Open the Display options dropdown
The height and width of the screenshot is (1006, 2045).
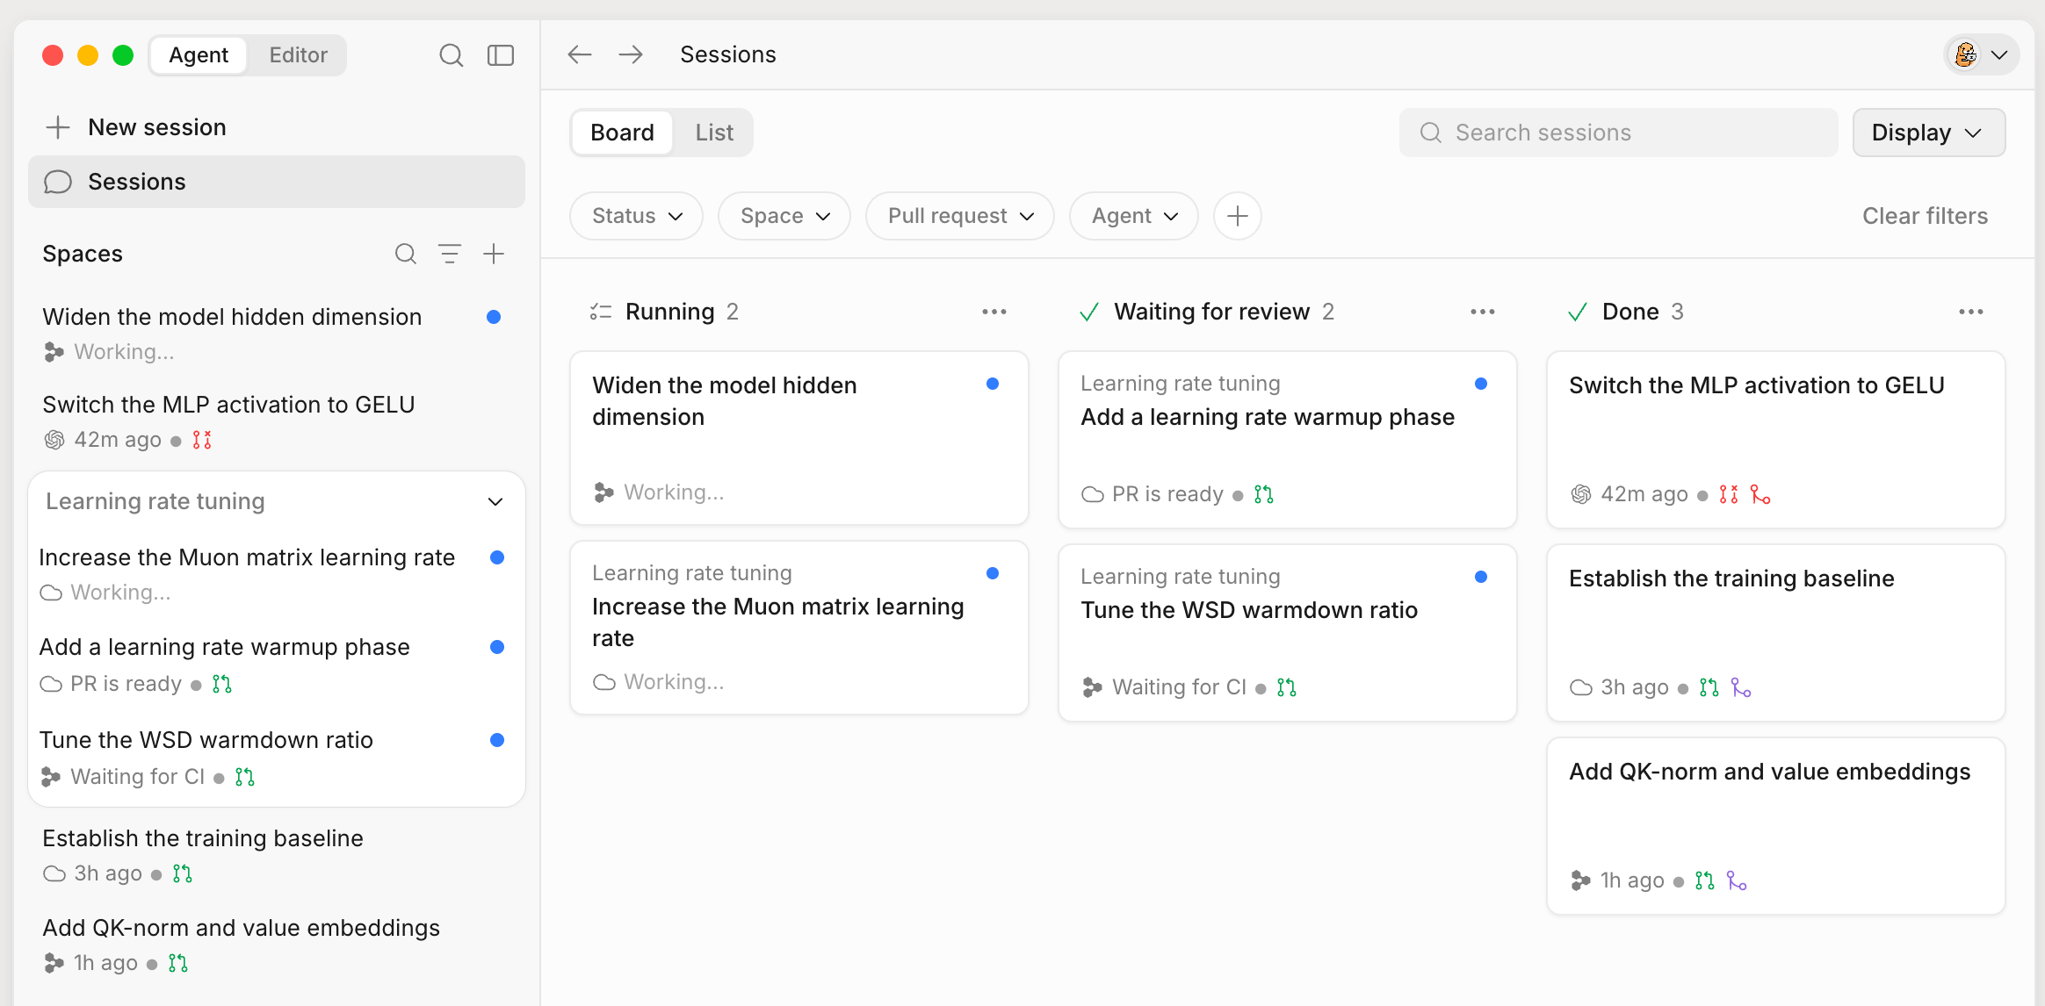(1928, 133)
